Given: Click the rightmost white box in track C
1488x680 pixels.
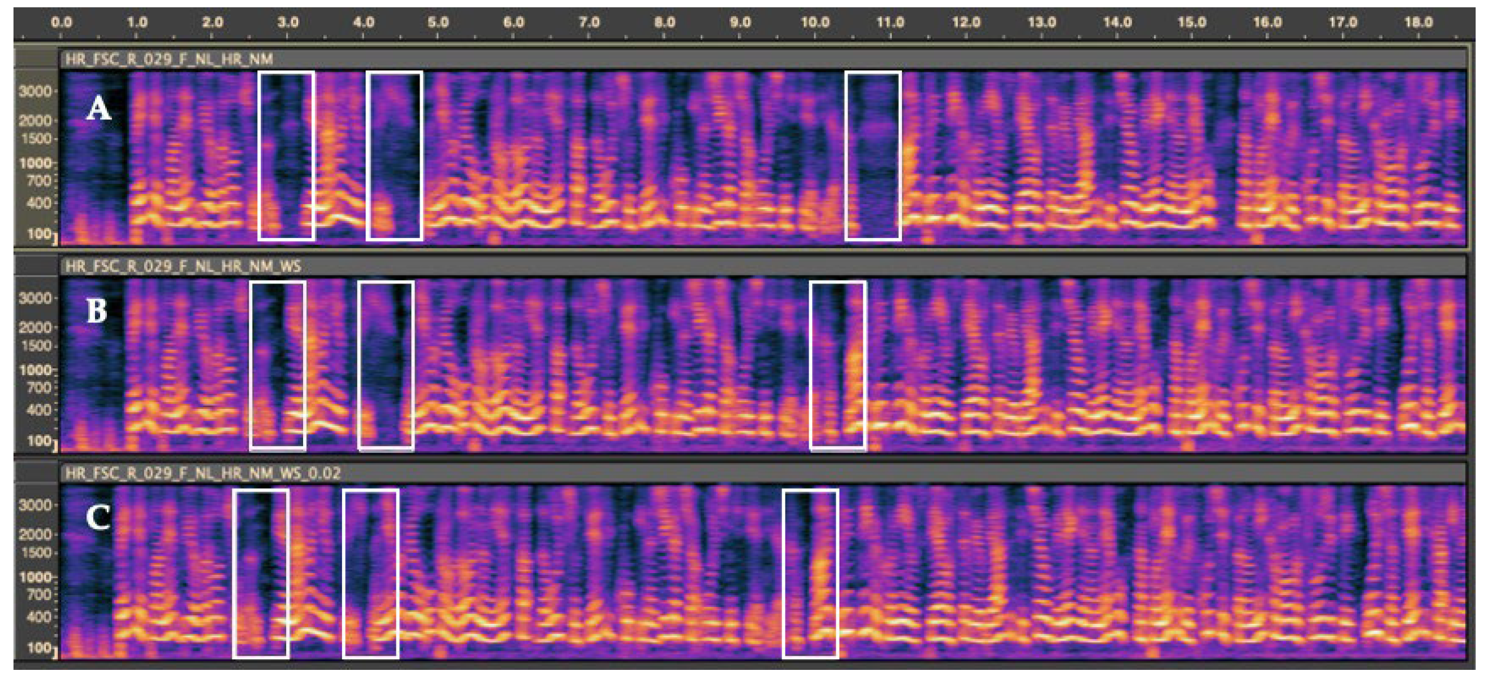Looking at the screenshot, I should tap(810, 573).
